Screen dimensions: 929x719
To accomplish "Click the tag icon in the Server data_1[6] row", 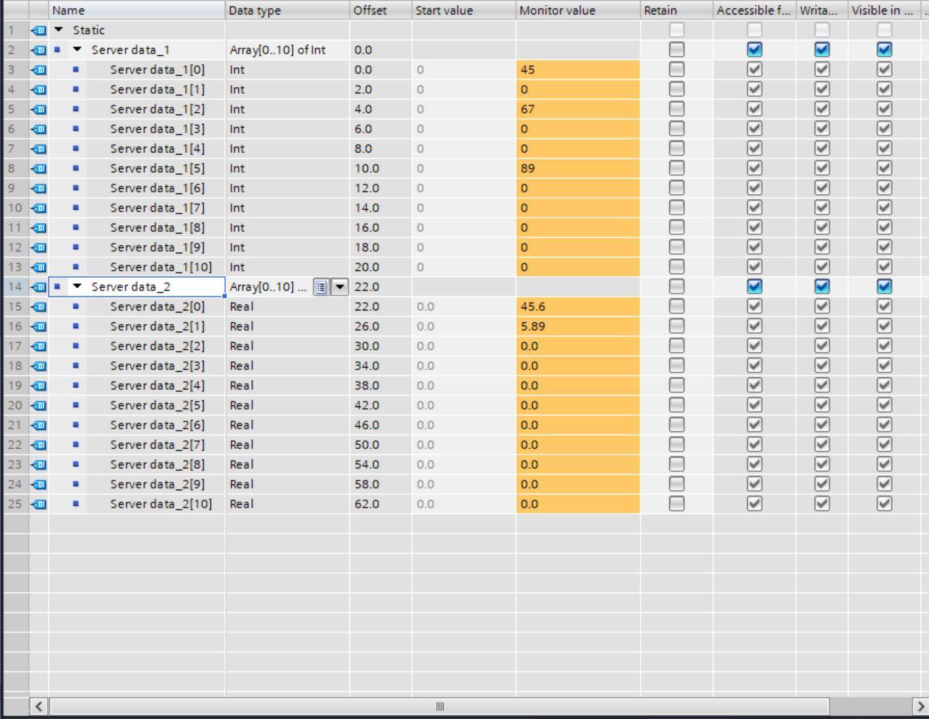I will coord(39,188).
